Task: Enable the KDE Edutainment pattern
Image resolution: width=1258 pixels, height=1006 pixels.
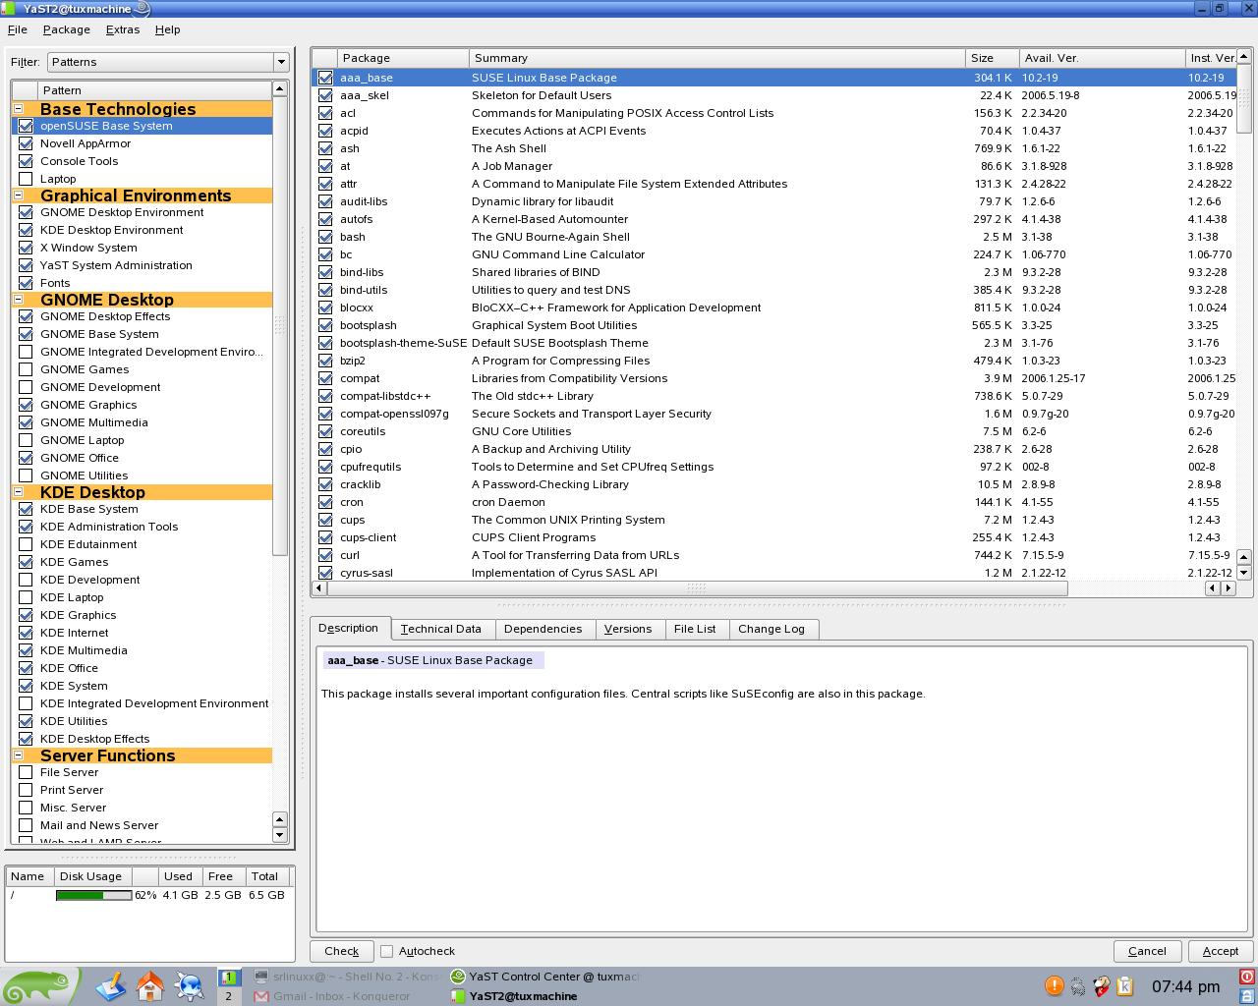Action: 26,544
